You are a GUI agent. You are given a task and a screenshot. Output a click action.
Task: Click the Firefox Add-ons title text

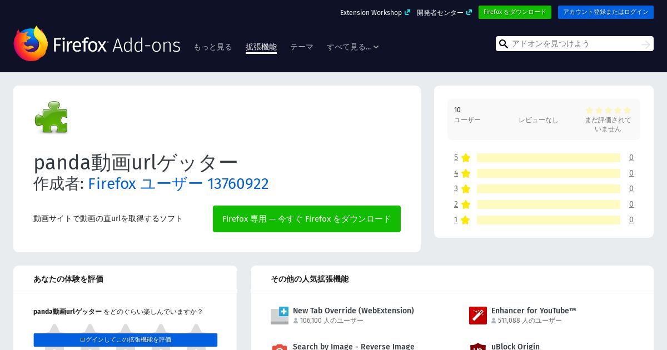pos(117,45)
